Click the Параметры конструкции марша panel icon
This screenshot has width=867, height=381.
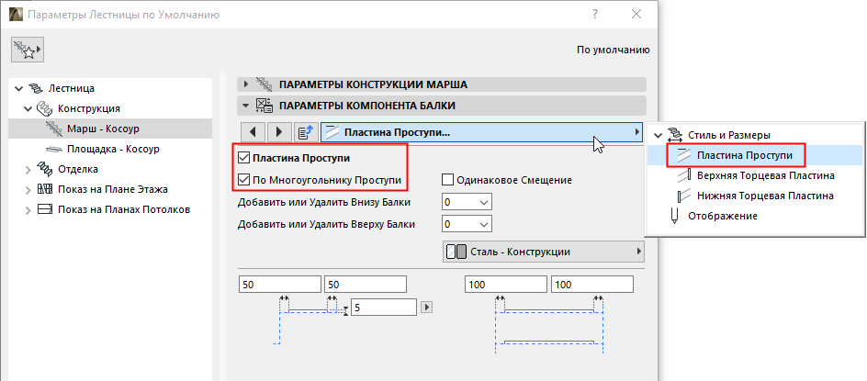264,84
